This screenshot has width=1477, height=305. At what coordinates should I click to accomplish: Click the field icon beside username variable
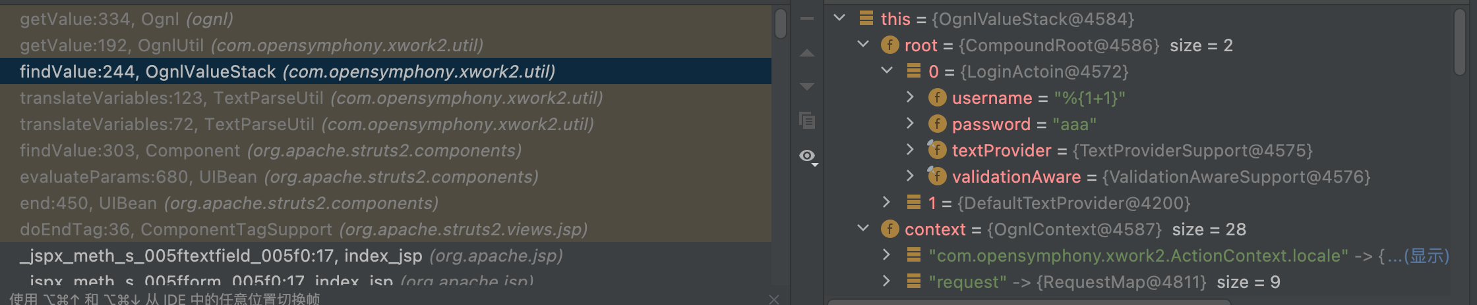(x=937, y=98)
